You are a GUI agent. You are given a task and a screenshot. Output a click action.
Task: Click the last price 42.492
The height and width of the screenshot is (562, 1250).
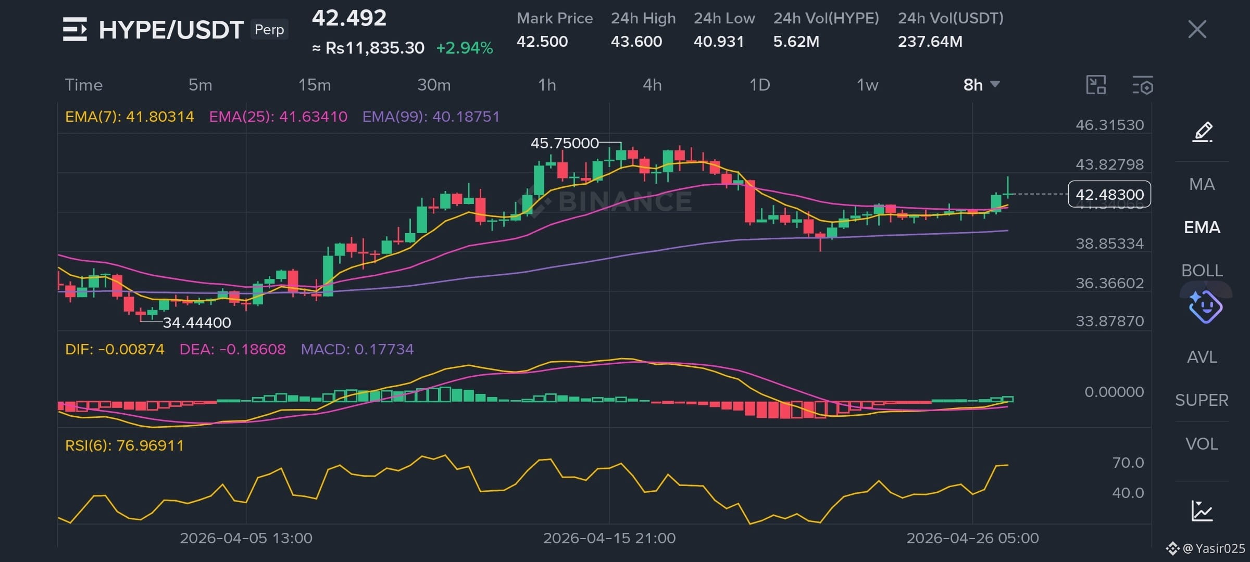[349, 18]
